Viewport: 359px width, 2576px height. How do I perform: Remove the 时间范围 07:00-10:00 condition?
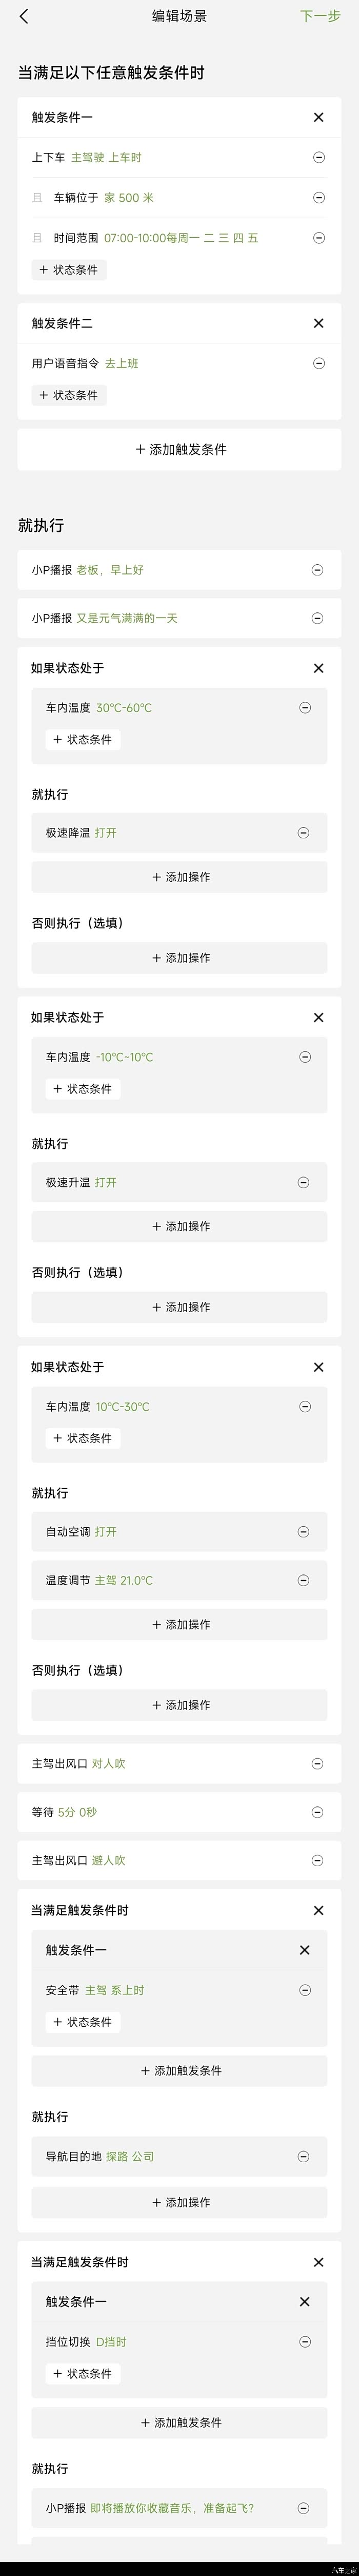coord(318,238)
